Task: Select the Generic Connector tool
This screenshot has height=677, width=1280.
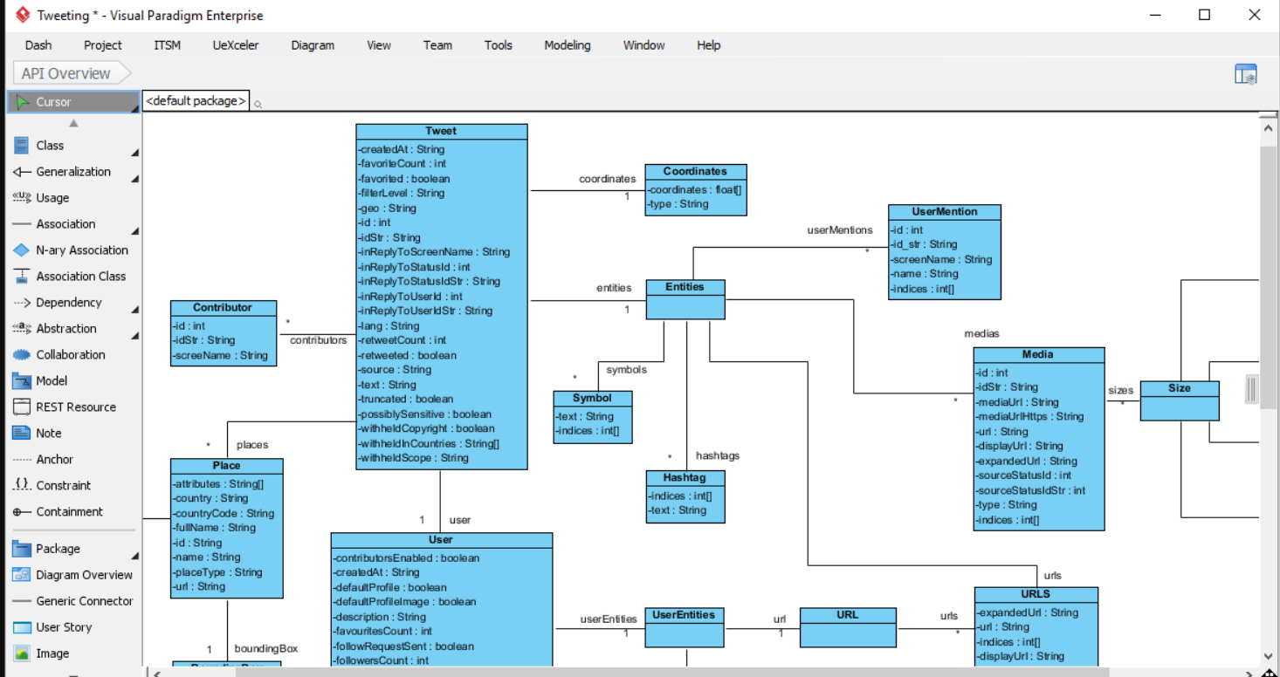Action: (x=73, y=601)
